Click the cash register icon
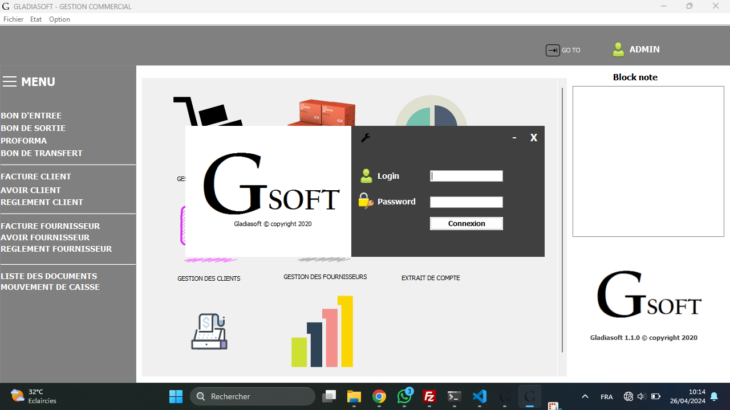The image size is (730, 410). (209, 331)
